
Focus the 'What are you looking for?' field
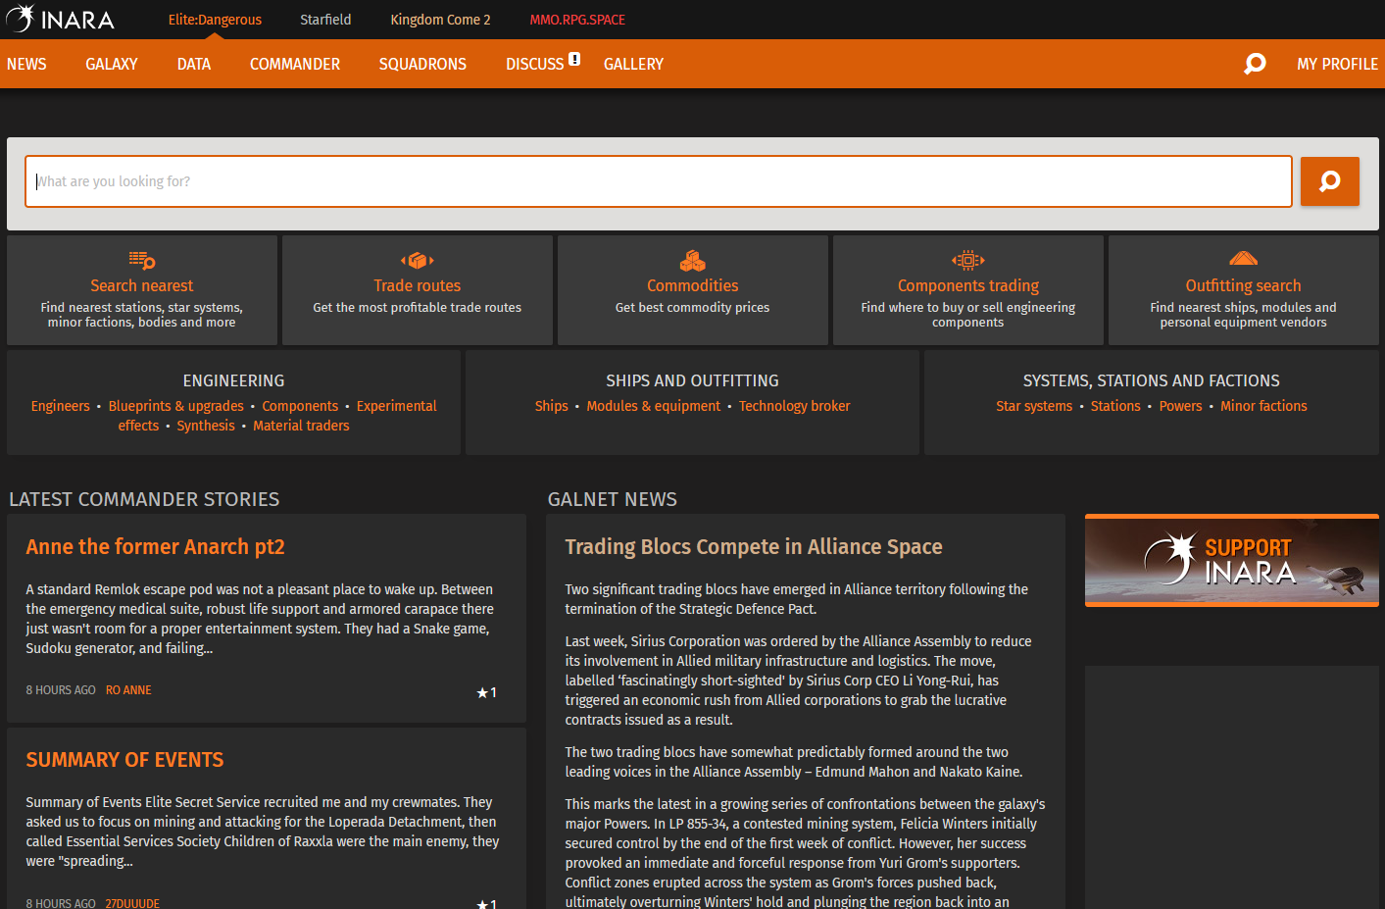659,181
